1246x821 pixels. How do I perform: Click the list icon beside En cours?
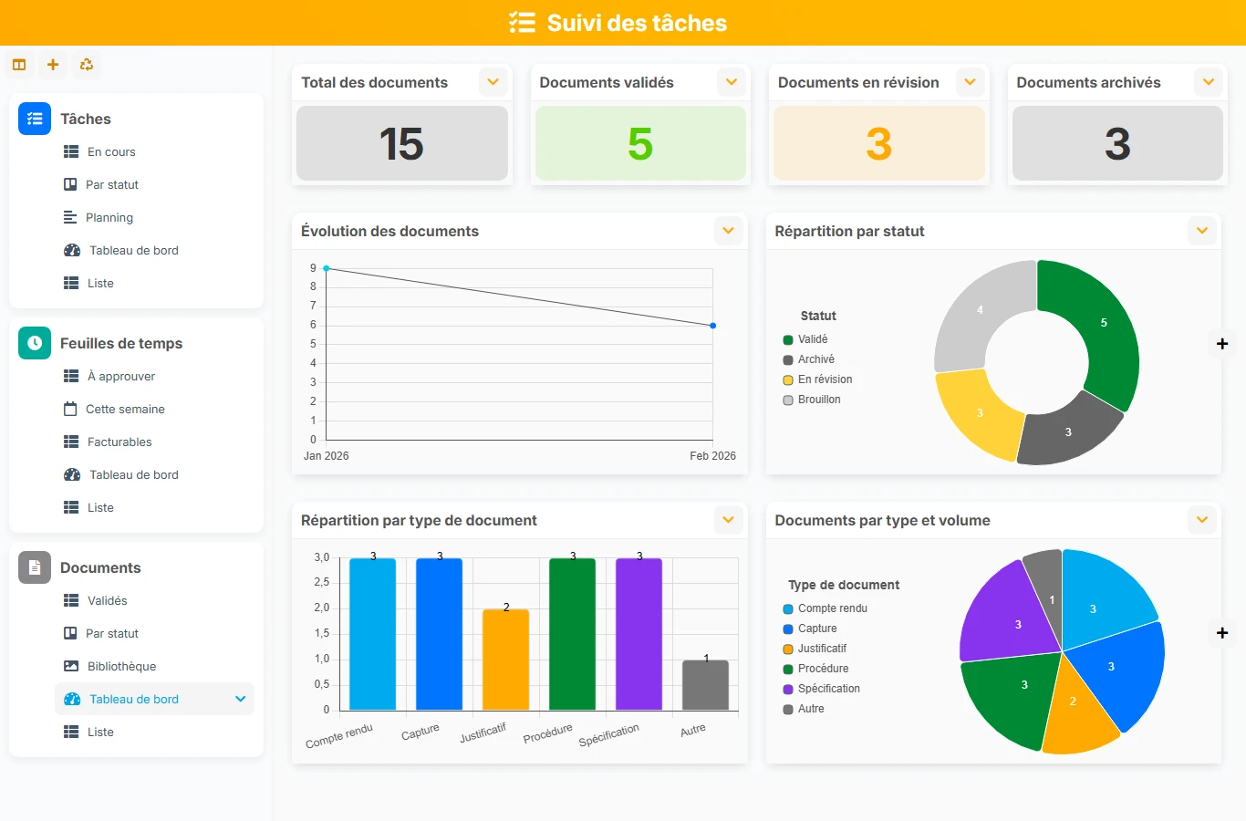[71, 151]
